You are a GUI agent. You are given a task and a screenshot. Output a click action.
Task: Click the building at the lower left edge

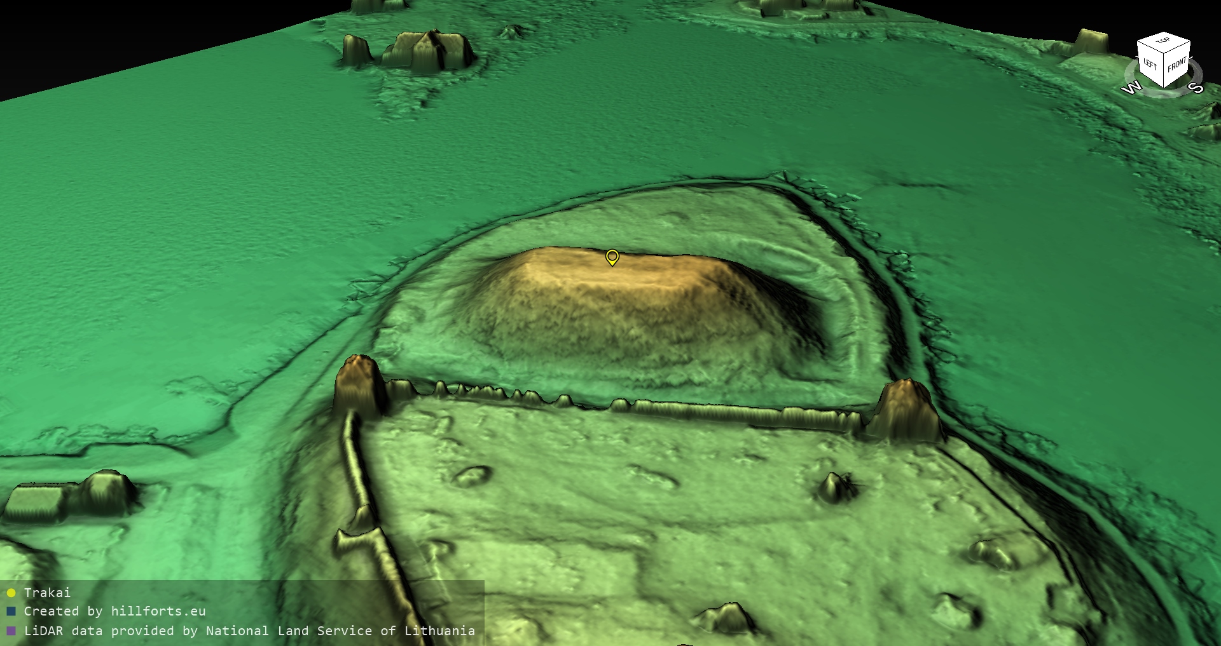tap(70, 495)
